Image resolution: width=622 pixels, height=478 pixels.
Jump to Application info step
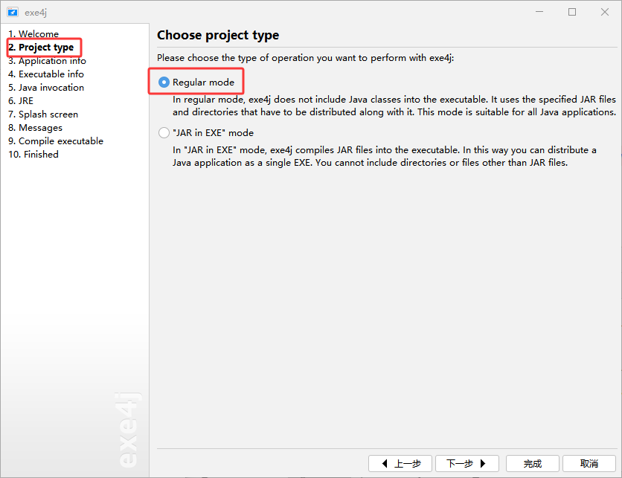tap(47, 61)
